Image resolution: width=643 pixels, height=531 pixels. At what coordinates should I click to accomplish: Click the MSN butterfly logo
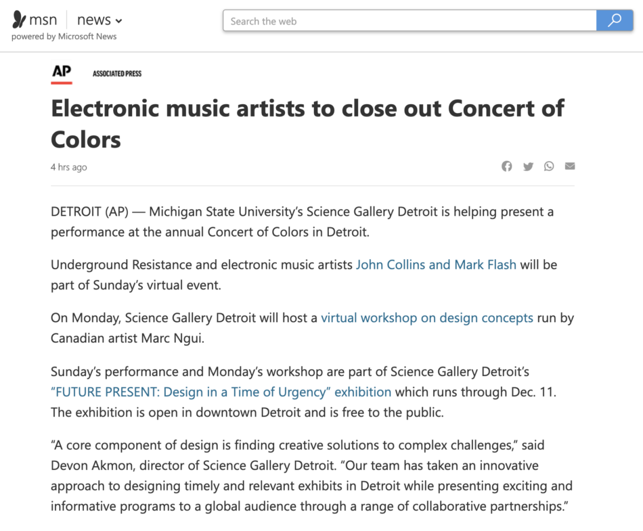pos(19,19)
